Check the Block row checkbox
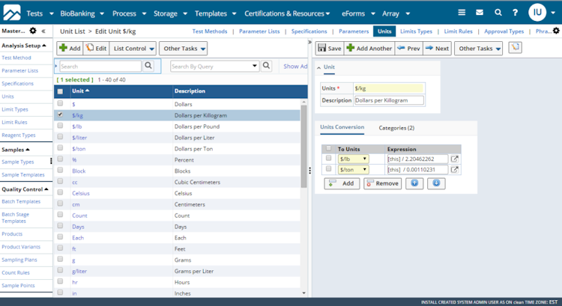 60,170
